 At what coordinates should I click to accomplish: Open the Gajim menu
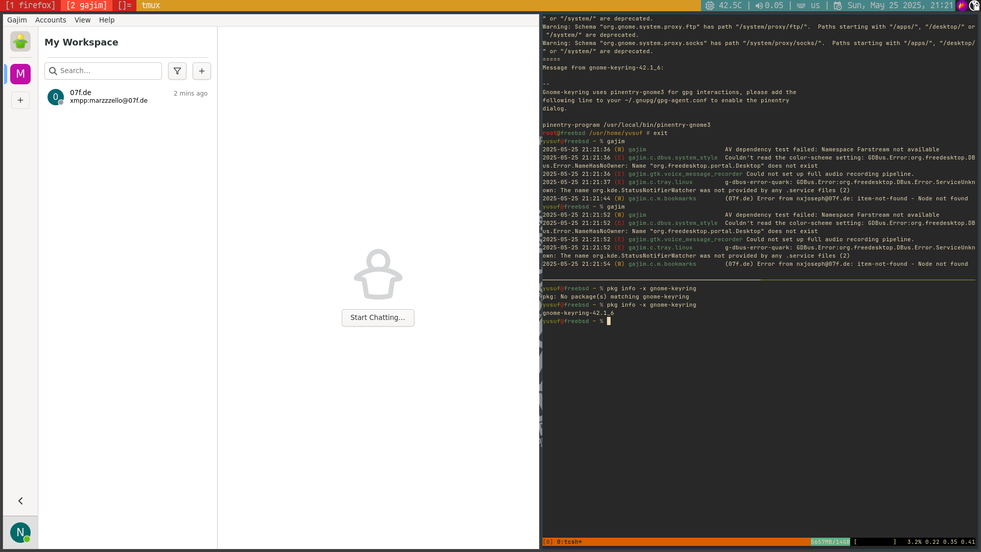click(x=17, y=20)
